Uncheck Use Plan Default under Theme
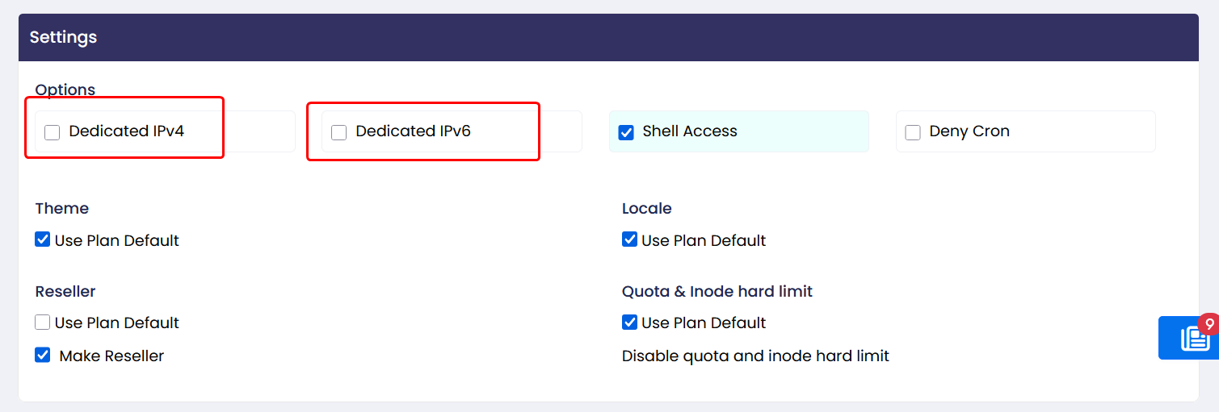Image resolution: width=1219 pixels, height=412 pixels. point(43,239)
